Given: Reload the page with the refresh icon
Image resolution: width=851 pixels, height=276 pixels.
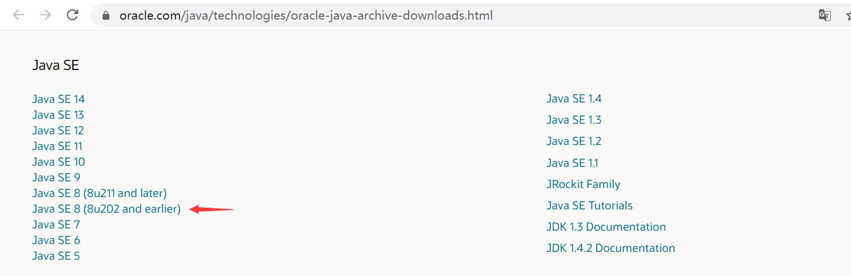Looking at the screenshot, I should (x=72, y=15).
